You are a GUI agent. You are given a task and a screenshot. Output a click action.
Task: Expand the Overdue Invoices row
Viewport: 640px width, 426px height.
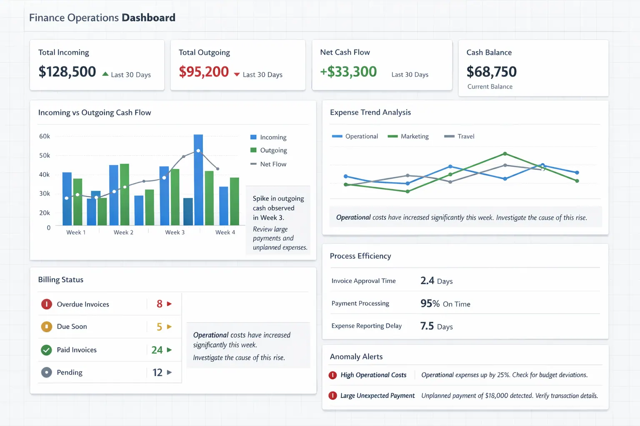click(x=170, y=304)
